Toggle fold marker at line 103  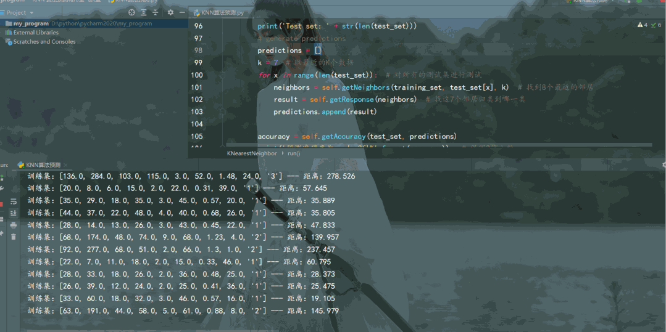coord(222,111)
